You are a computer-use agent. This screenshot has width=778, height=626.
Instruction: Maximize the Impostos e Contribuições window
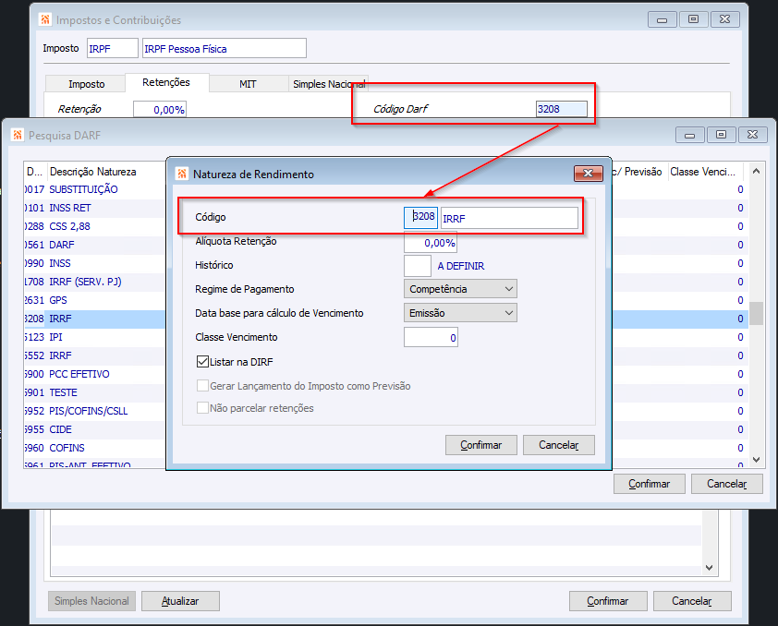coord(693,19)
